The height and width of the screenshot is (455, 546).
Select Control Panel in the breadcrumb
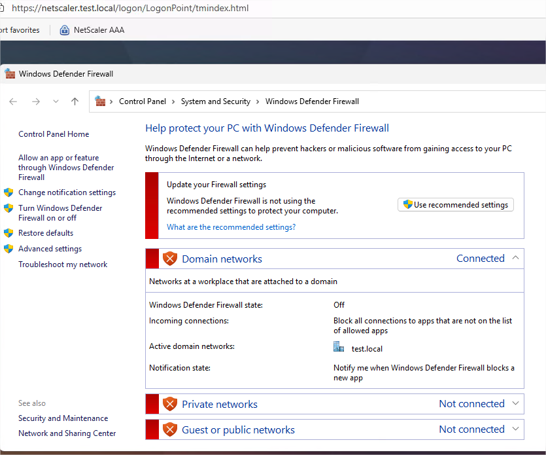pyautogui.click(x=143, y=101)
